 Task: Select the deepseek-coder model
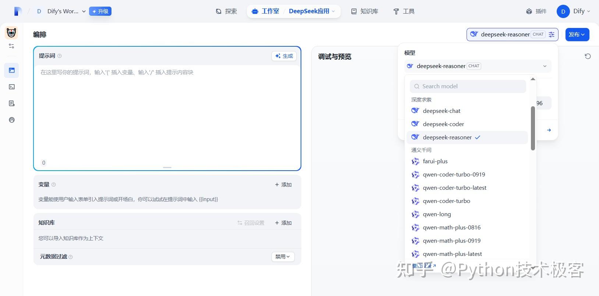pos(467,124)
